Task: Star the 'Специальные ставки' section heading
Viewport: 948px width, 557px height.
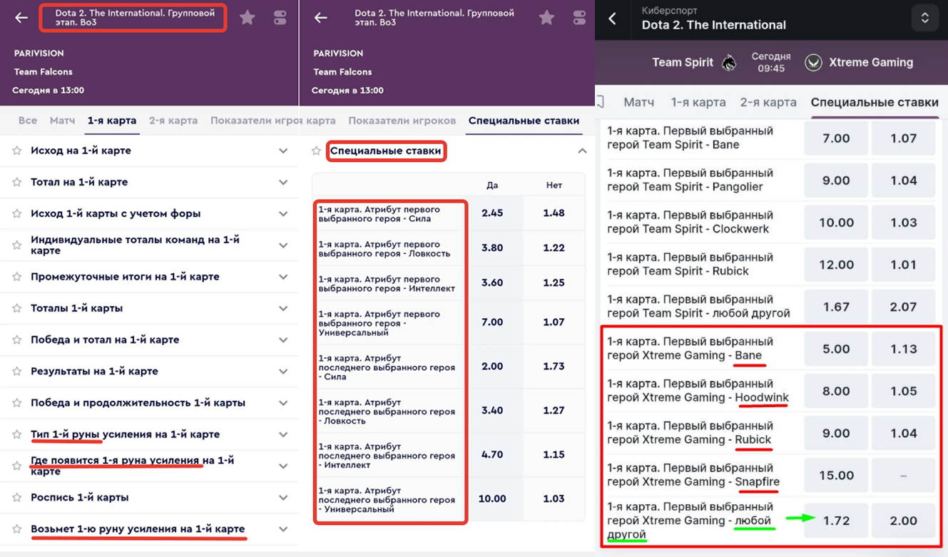Action: [x=316, y=150]
